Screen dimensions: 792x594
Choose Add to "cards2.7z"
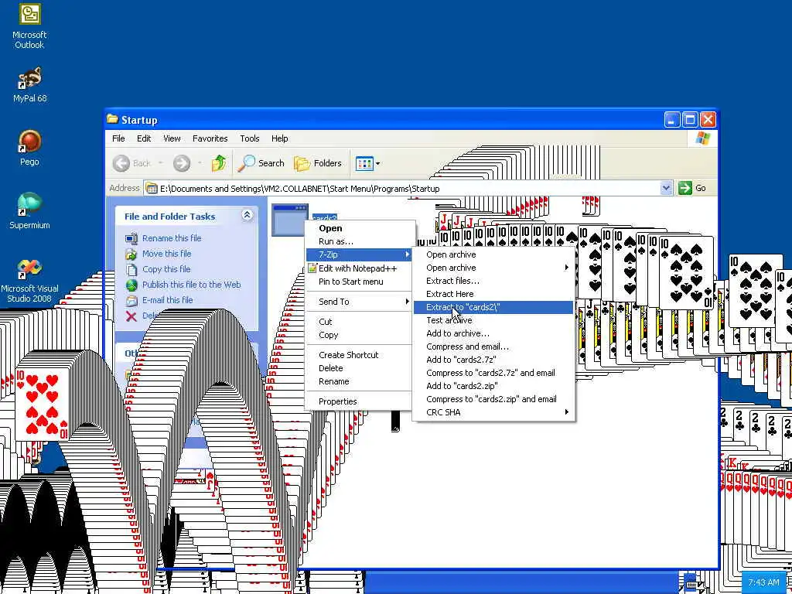click(493, 360)
